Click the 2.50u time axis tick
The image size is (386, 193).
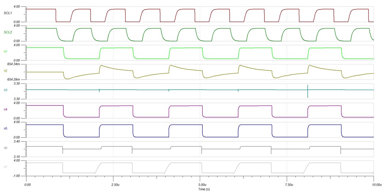coord(113,185)
